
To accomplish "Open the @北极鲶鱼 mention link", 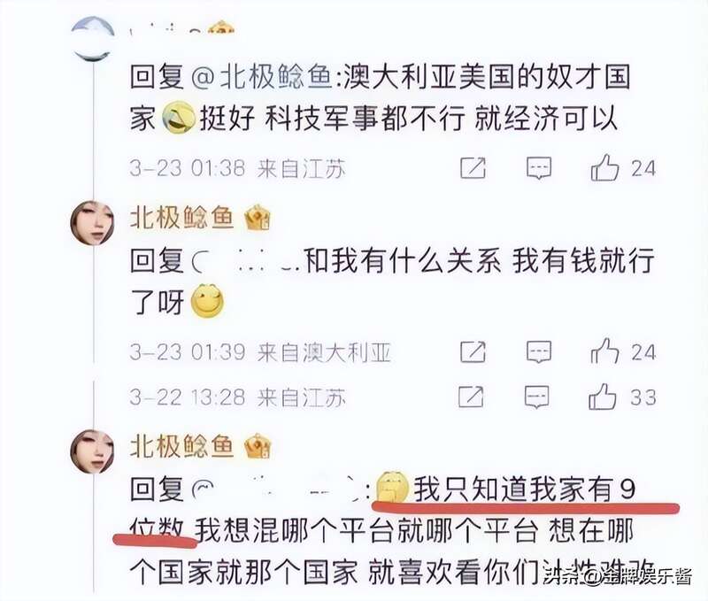I will 262,76.
